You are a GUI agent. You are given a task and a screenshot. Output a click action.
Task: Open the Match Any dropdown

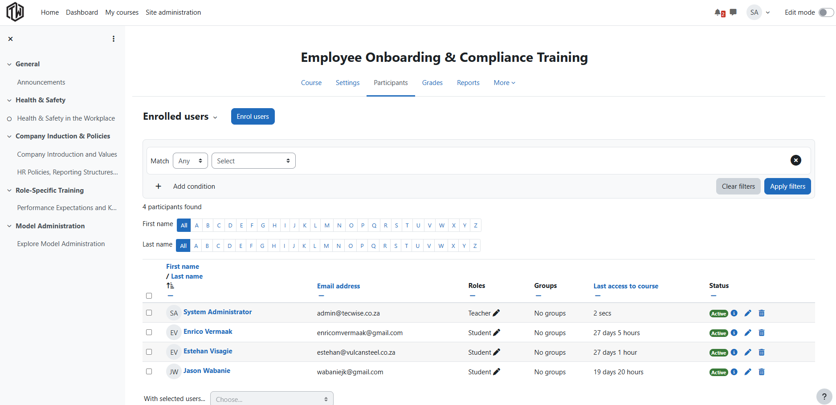(190, 161)
